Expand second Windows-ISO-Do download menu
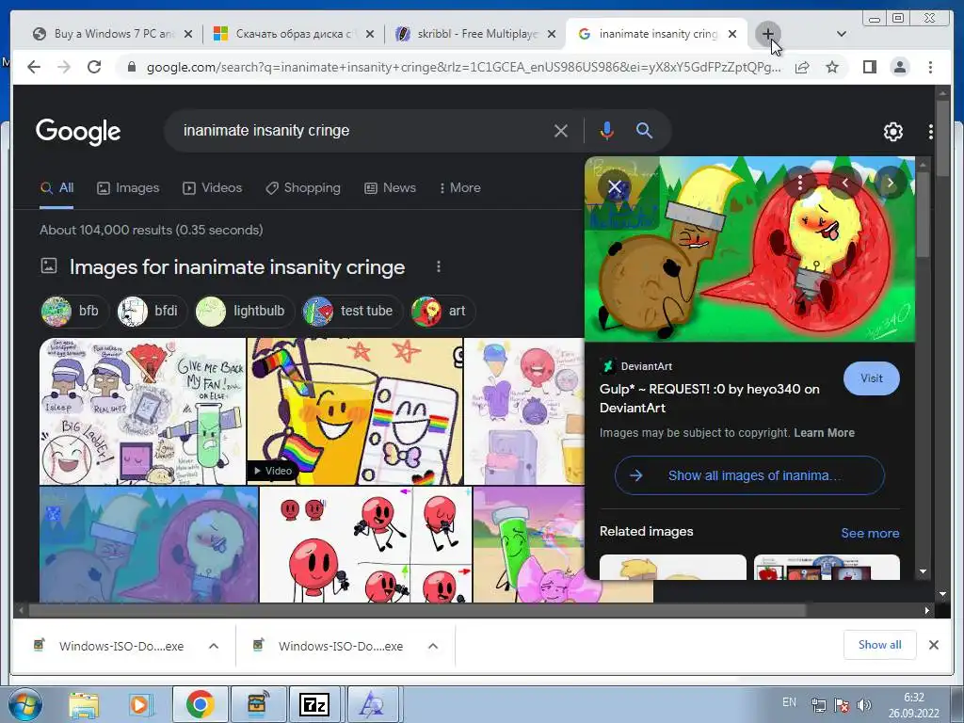 coord(433,646)
